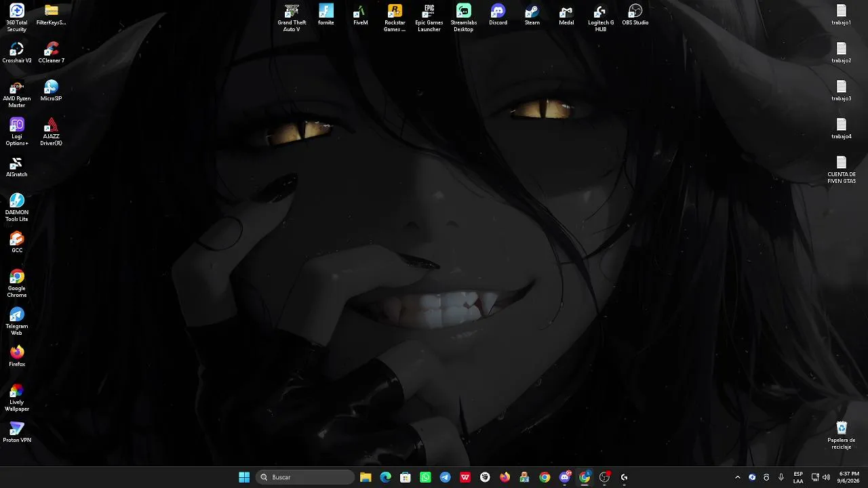
Task: Open the Lively Wallpaper desktop icon
Action: [17, 397]
